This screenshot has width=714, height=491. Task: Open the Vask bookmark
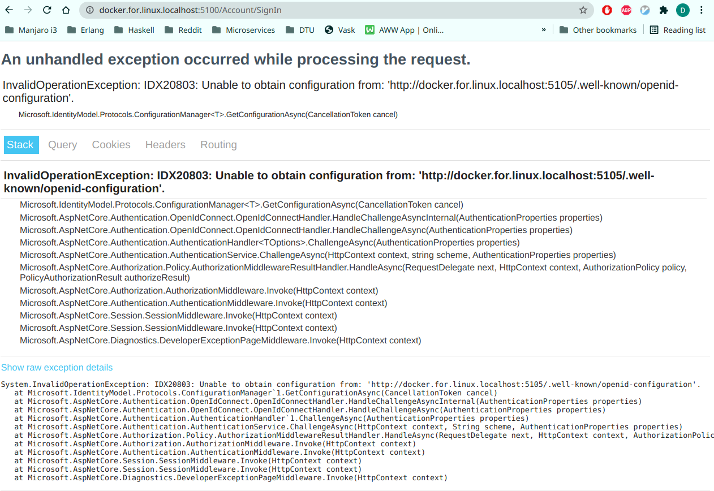pos(340,30)
